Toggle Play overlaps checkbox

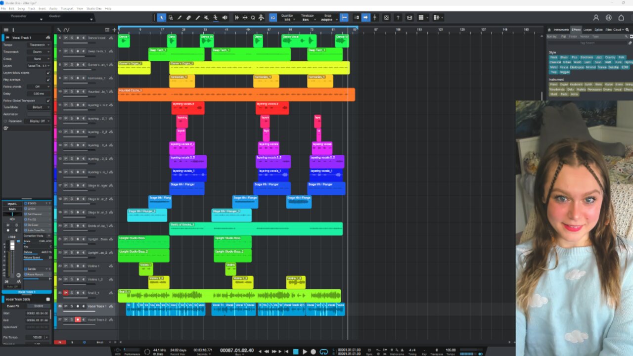tap(48, 80)
